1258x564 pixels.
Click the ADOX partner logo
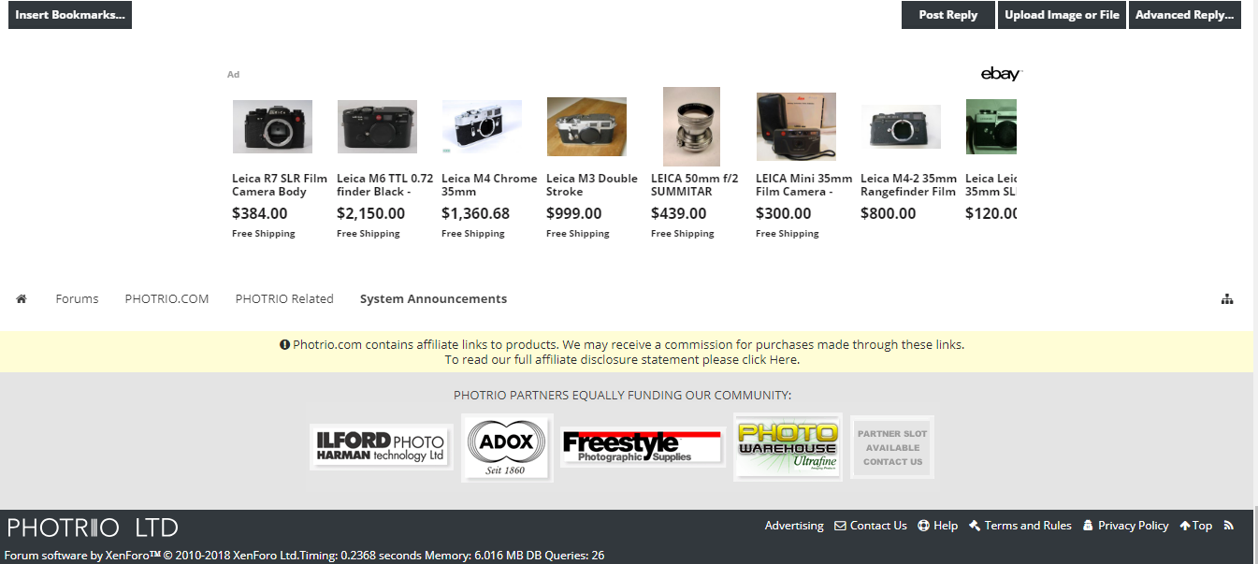pyautogui.click(x=507, y=448)
